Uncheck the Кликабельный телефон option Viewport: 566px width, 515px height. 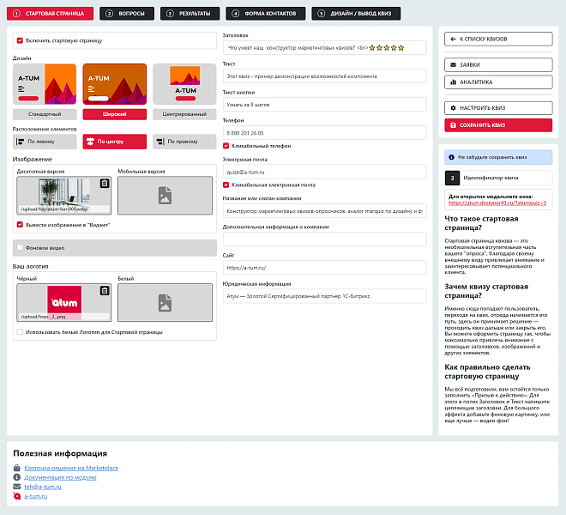click(226, 145)
